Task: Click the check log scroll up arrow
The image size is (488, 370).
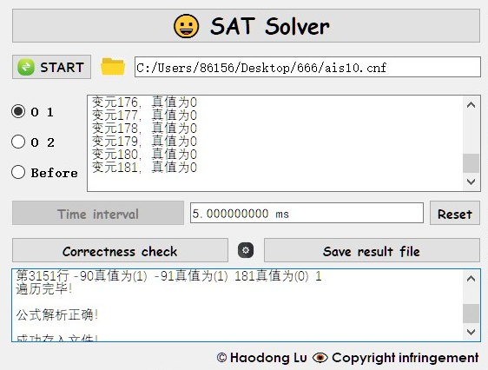Action: point(471,279)
